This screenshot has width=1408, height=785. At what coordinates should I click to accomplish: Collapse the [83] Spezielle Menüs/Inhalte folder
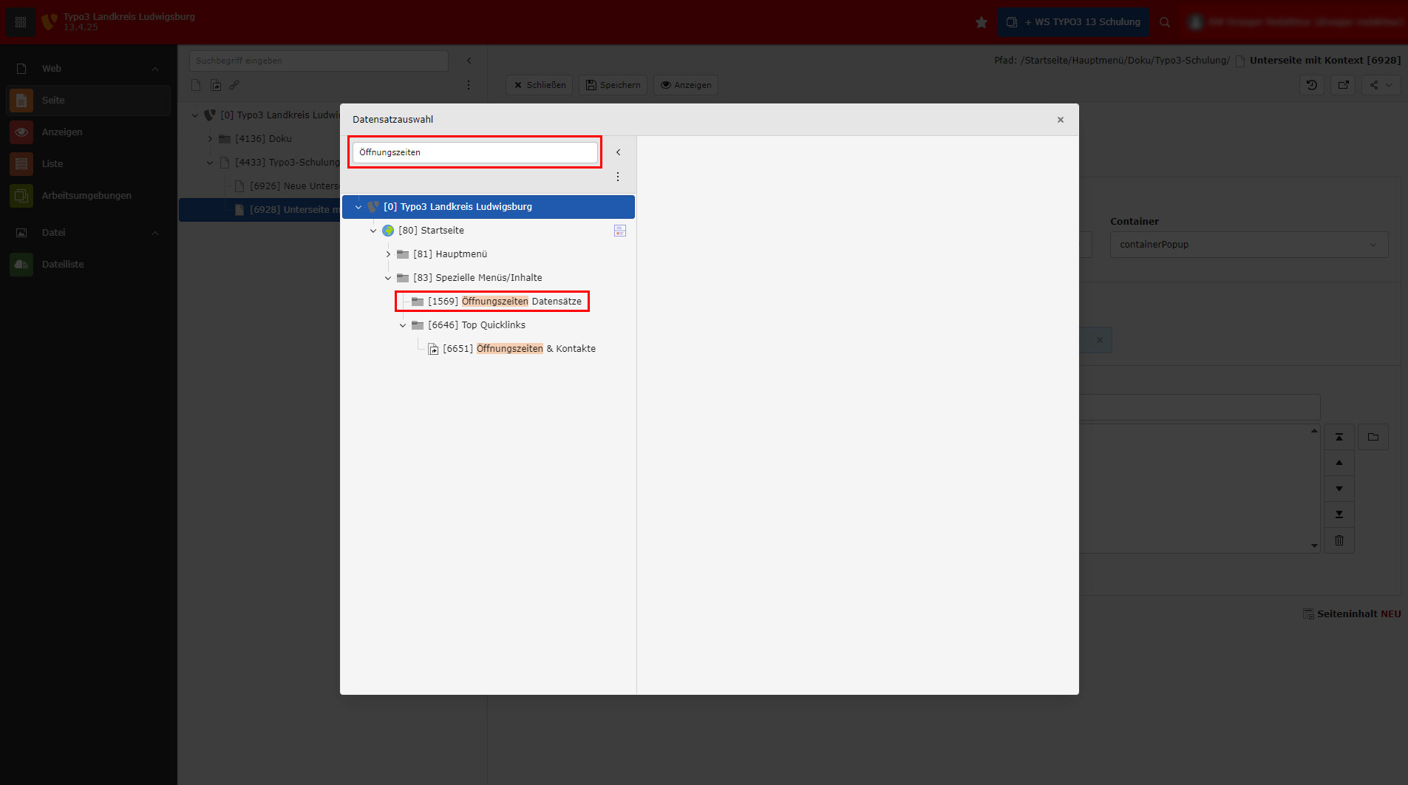[388, 278]
